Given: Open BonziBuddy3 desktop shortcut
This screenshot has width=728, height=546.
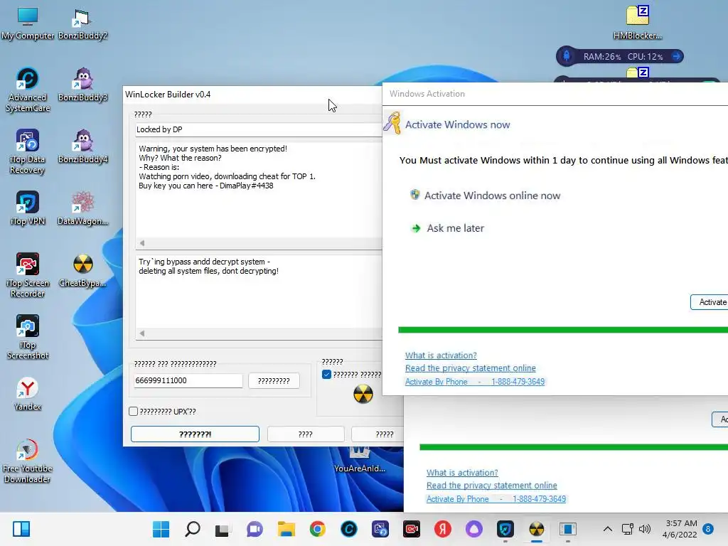Looking at the screenshot, I should (x=82, y=85).
